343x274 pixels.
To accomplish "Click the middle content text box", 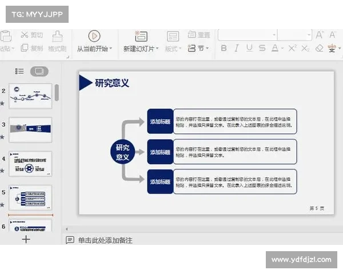I will click(235, 152).
